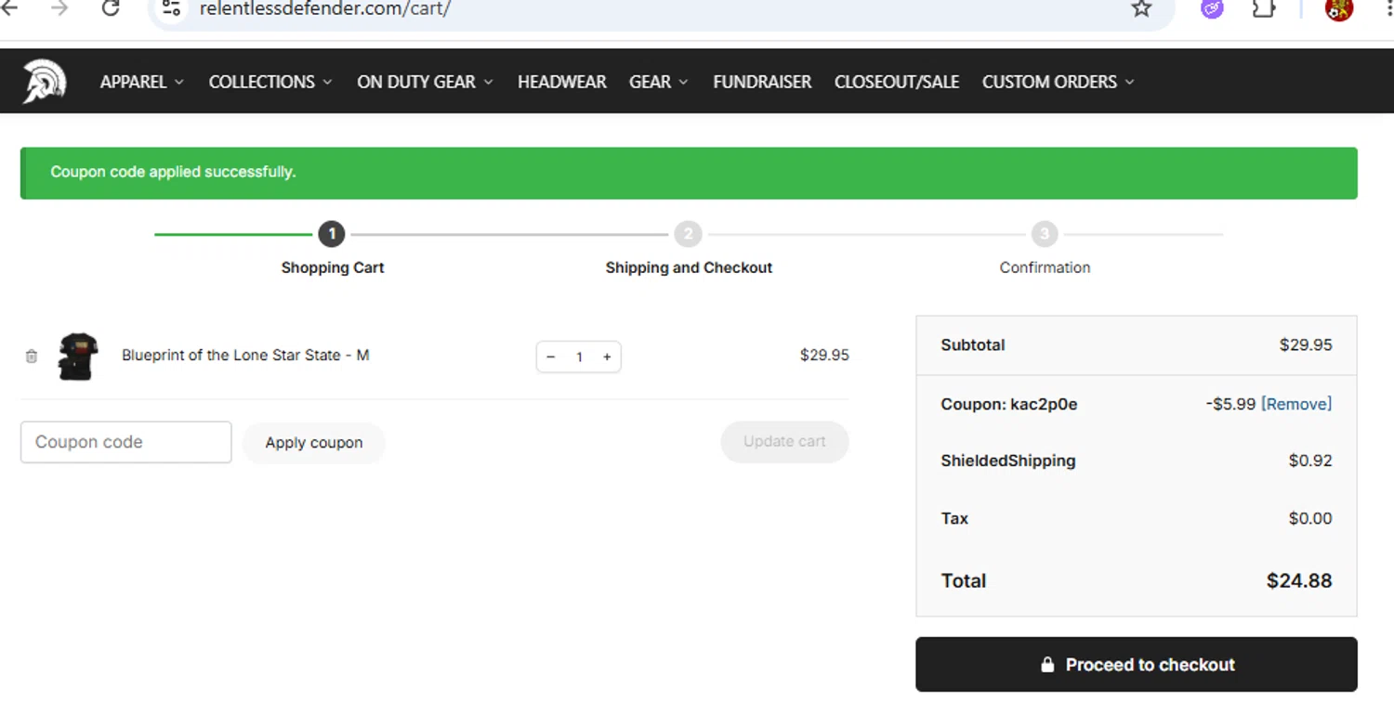The image size is (1394, 701).
Task: Open the Blueprint of the Lone Star State product link
Action: (x=245, y=355)
